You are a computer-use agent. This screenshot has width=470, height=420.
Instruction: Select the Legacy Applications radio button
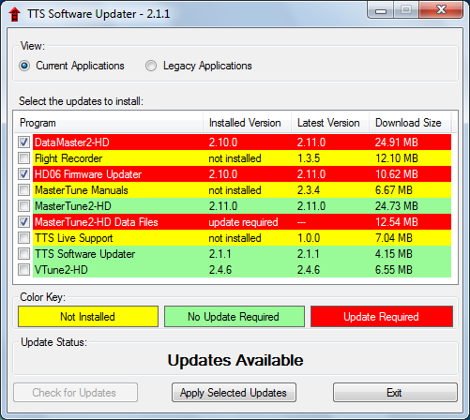(x=151, y=66)
